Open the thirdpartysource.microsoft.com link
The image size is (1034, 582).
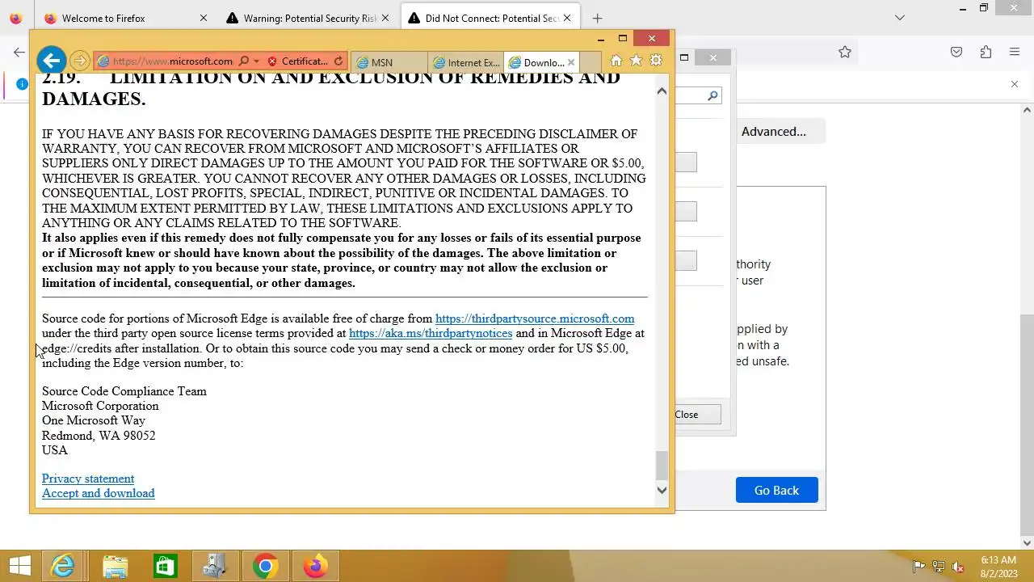(535, 318)
